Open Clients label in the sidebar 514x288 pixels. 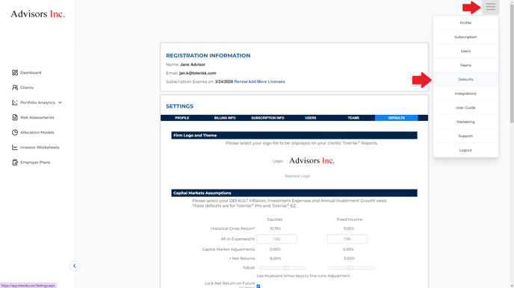coord(27,87)
